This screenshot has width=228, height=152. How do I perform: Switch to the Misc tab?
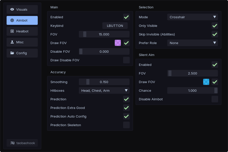click(22, 42)
